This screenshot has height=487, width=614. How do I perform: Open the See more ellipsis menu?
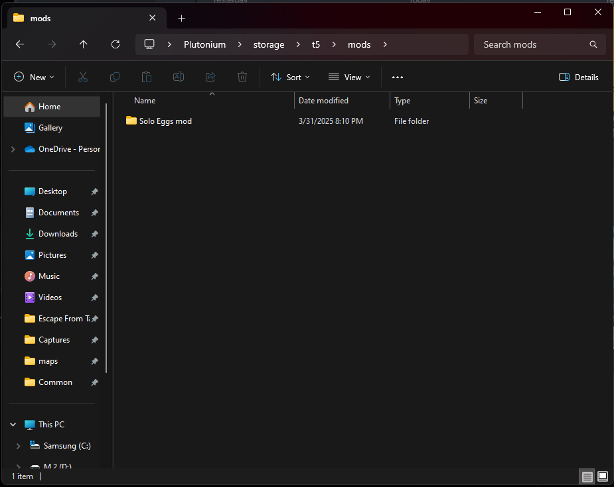coord(398,77)
